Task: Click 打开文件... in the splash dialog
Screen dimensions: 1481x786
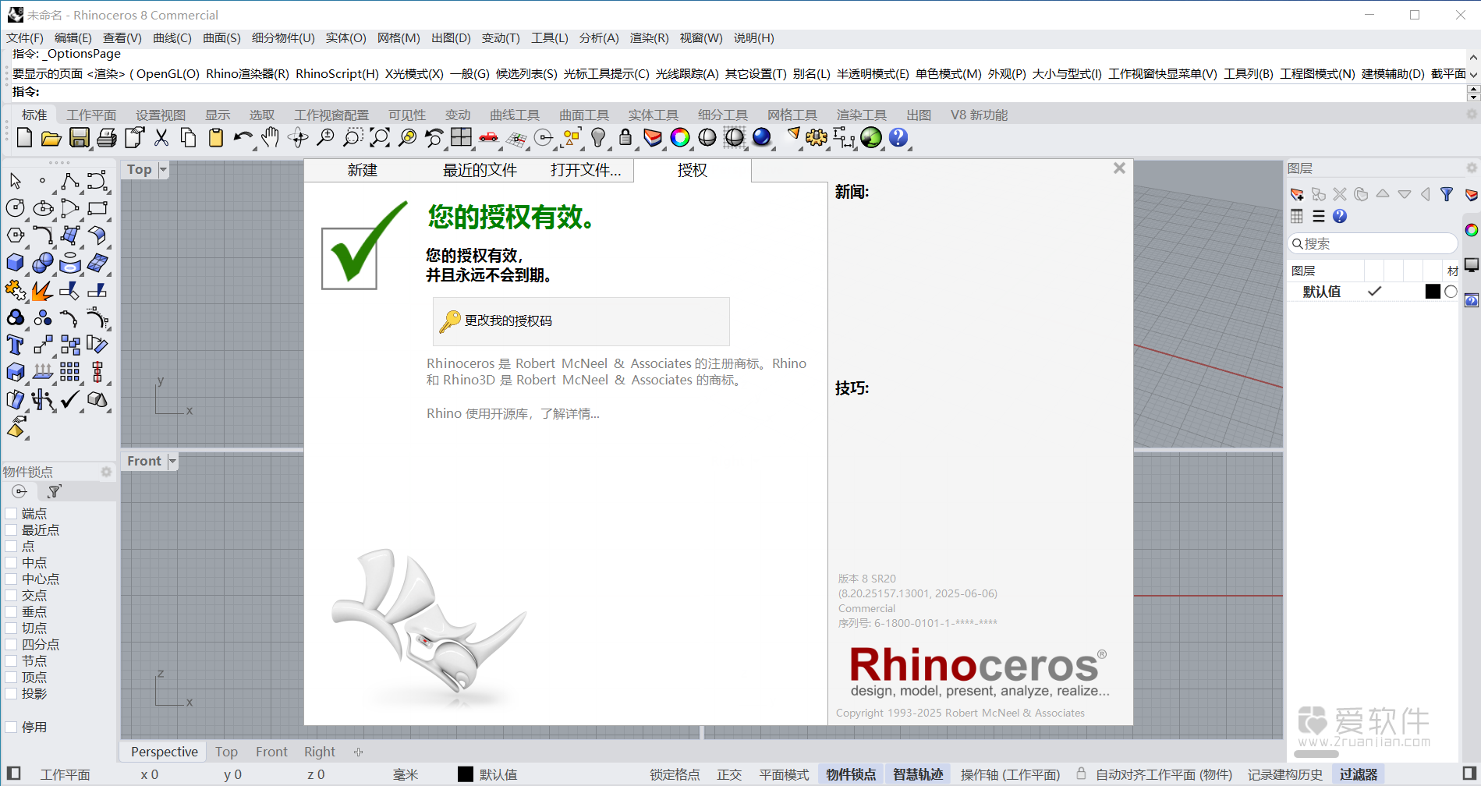Action: pos(586,170)
